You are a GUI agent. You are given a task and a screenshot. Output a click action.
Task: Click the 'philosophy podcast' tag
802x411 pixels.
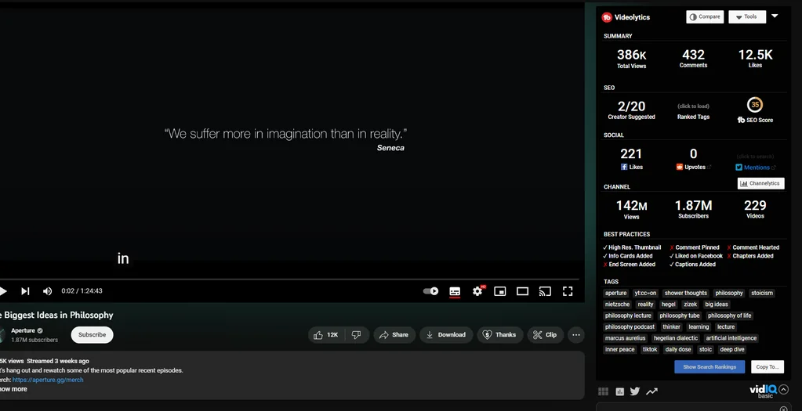[x=630, y=326]
